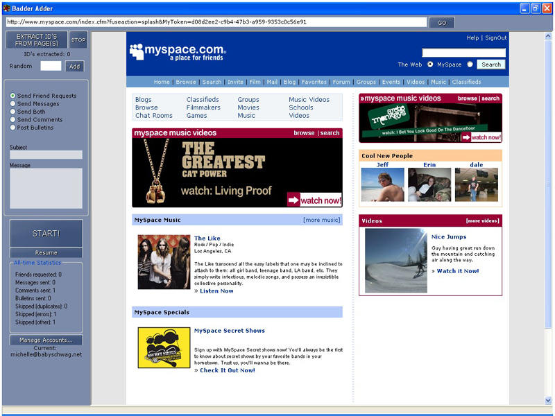Image resolution: width=555 pixels, height=416 pixels.
Task: Click the myspace.com people logo
Action: point(137,51)
